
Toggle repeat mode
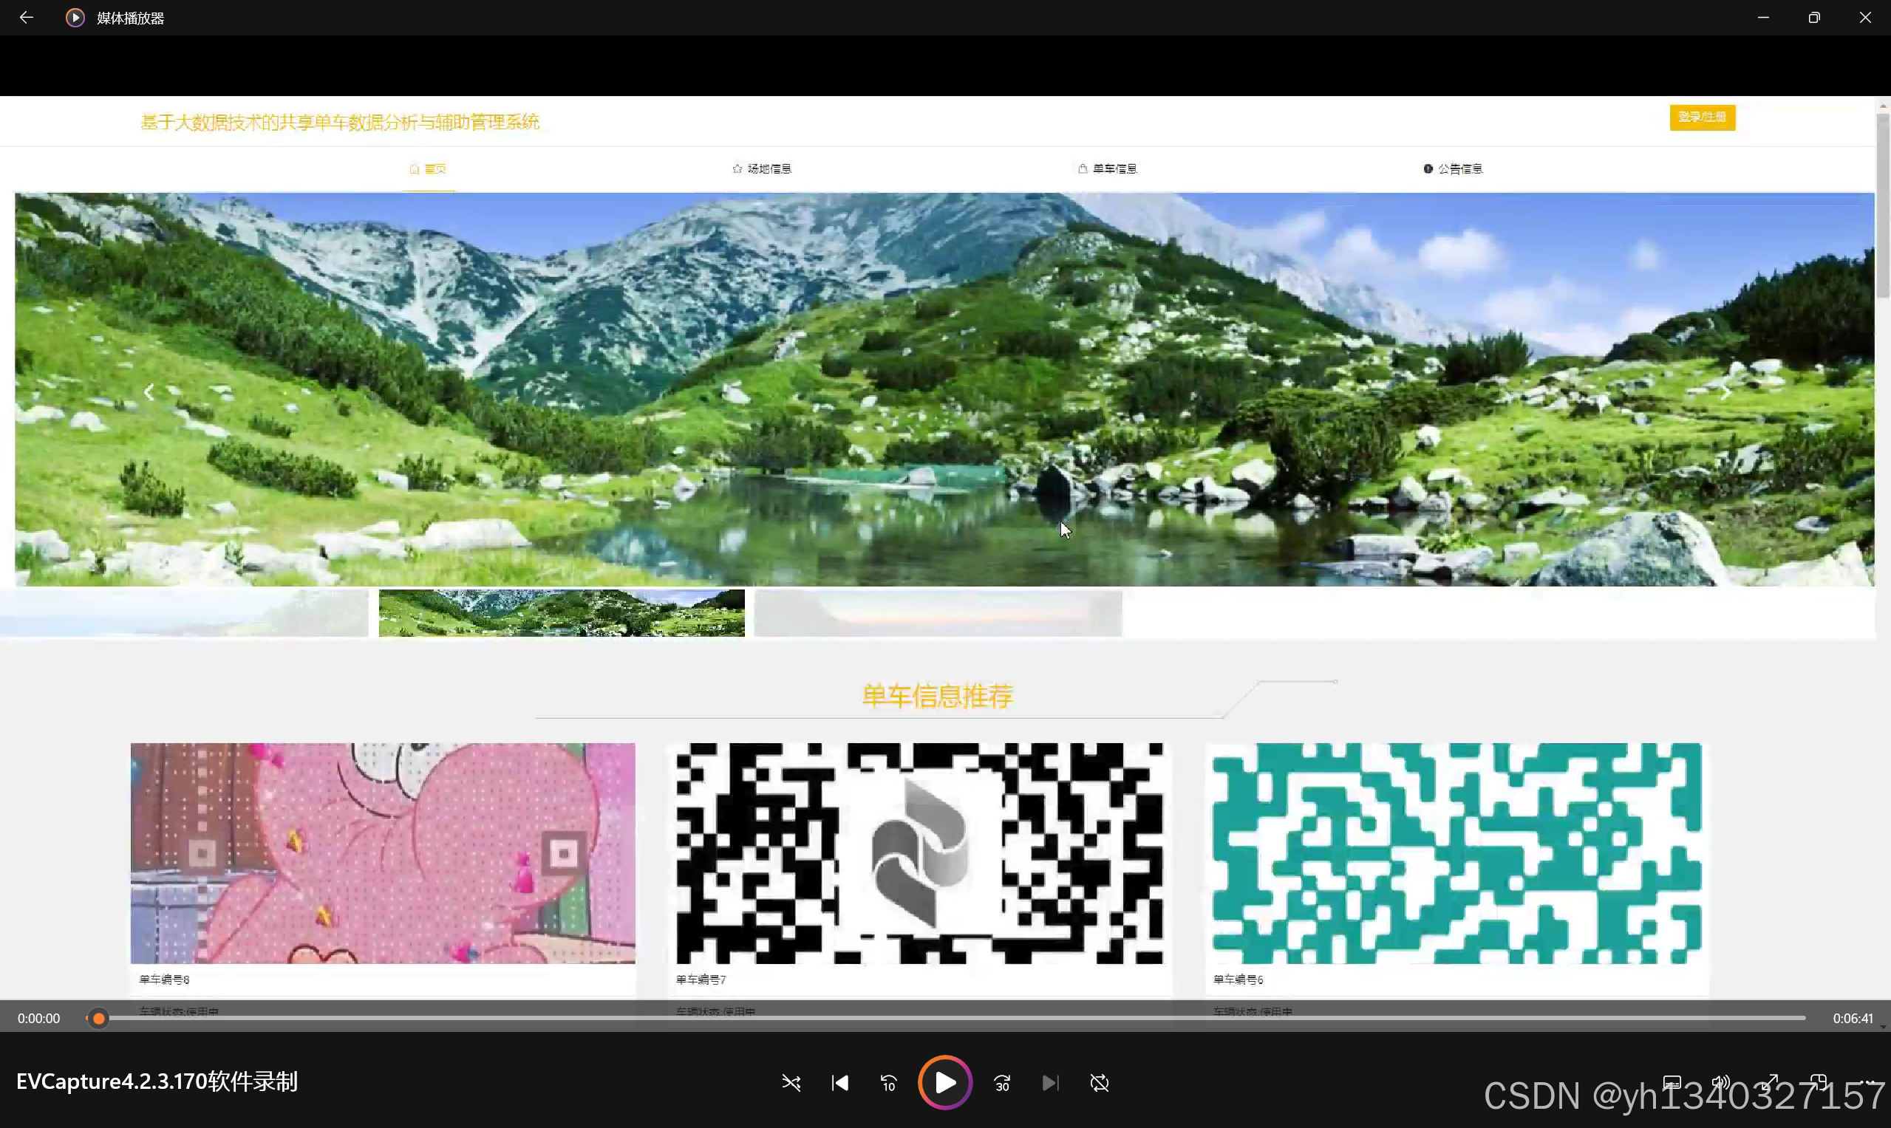pos(1099,1082)
